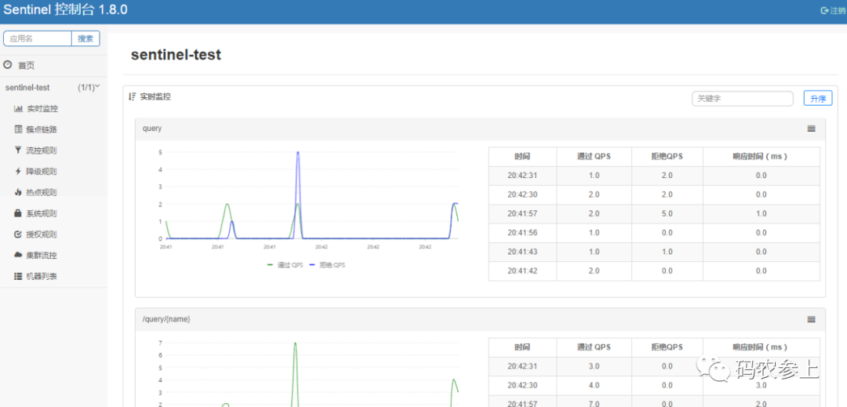Focus the 应用名 search input
The height and width of the screenshot is (407, 847).
pos(38,38)
